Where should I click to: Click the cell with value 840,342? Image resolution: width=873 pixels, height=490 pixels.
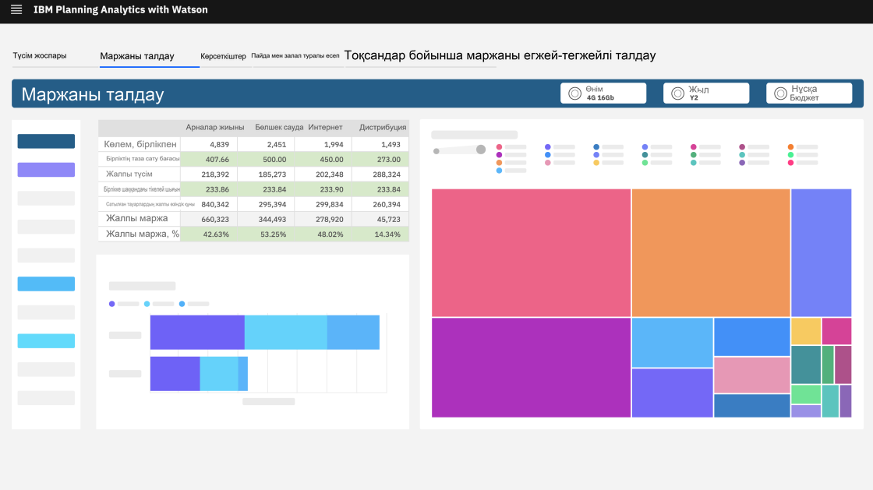click(x=210, y=204)
